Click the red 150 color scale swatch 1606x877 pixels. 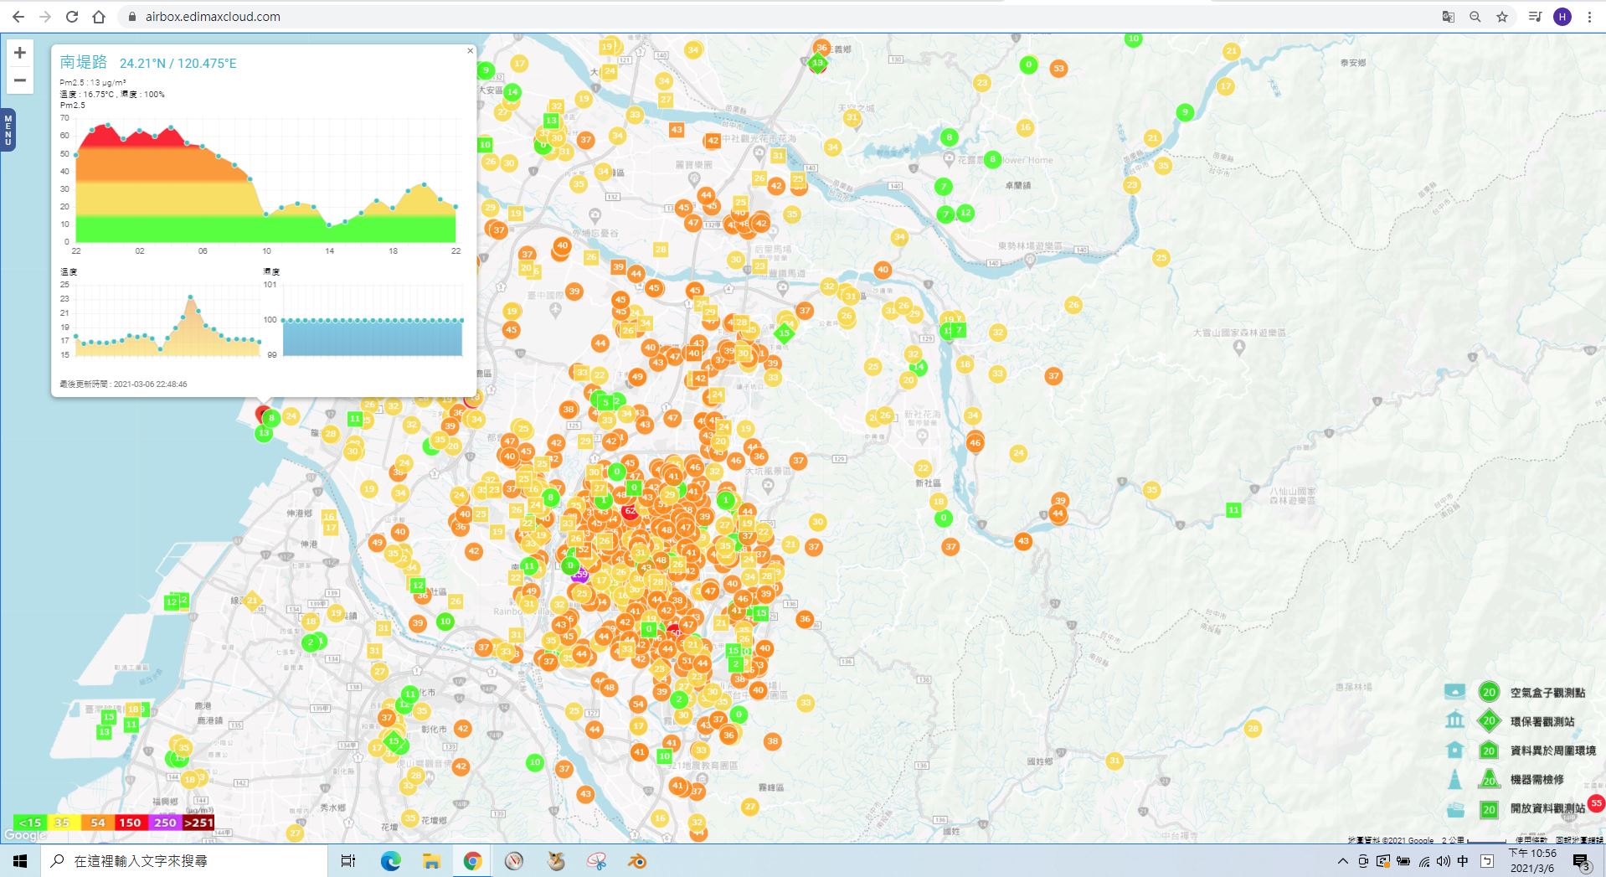131,823
